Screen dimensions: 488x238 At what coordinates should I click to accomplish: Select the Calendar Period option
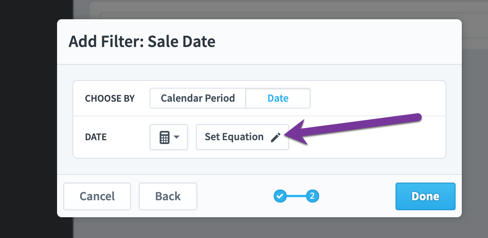(198, 98)
